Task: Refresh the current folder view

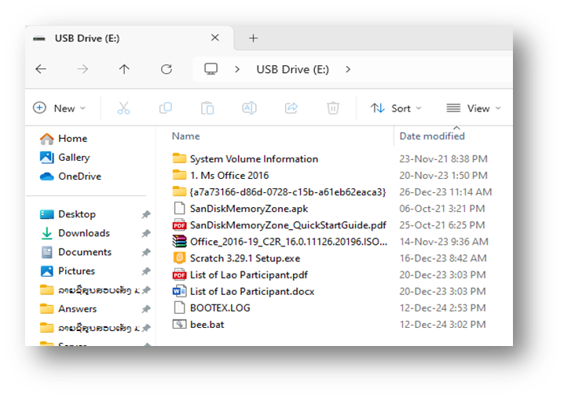Action: (166, 69)
